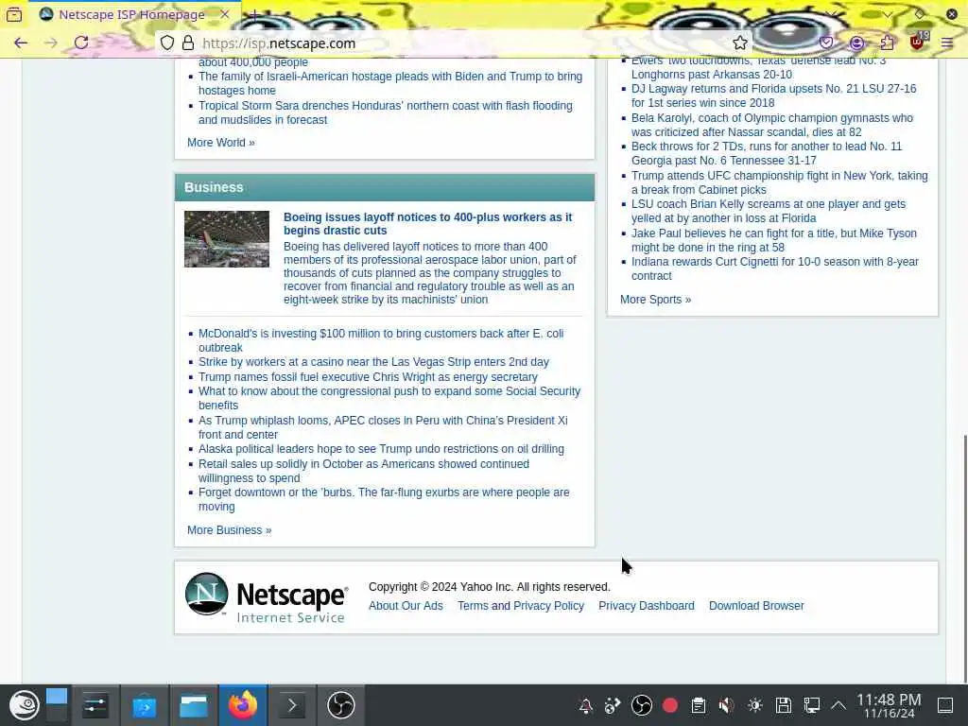The width and height of the screenshot is (968, 726).
Task: Open Dolphin file manager from taskbar
Action: 193,705
